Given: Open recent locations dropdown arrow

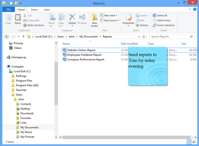Looking at the screenshot, I should 19,36.
